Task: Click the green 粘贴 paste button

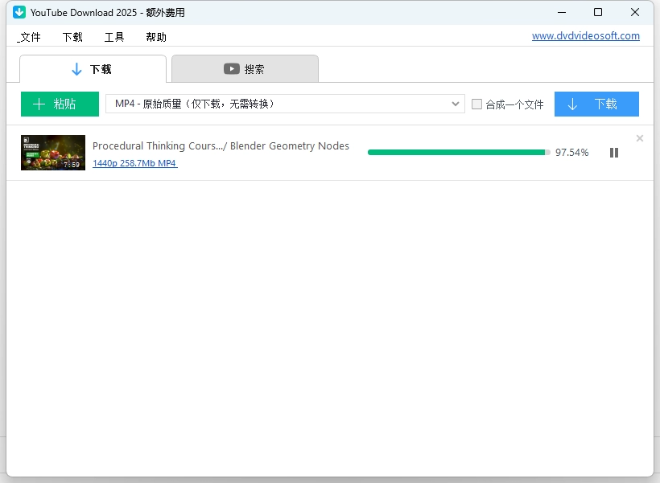Action: 60,104
